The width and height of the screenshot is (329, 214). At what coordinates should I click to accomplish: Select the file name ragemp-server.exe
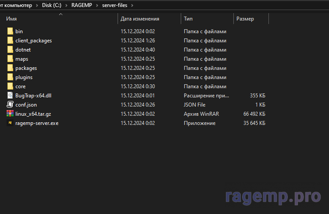pyautogui.click(x=37, y=123)
